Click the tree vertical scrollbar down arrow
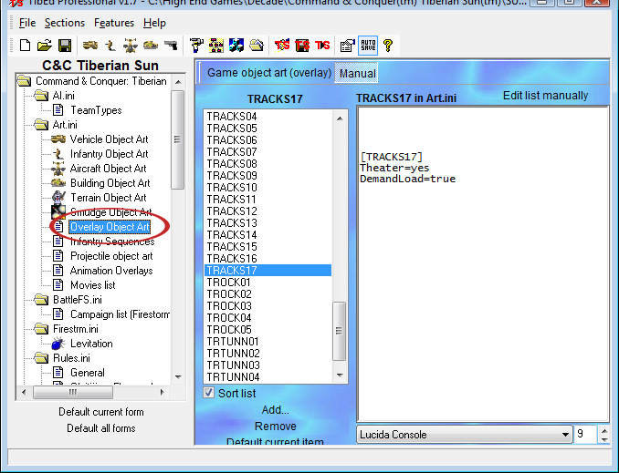The height and width of the screenshot is (473, 619). click(178, 377)
